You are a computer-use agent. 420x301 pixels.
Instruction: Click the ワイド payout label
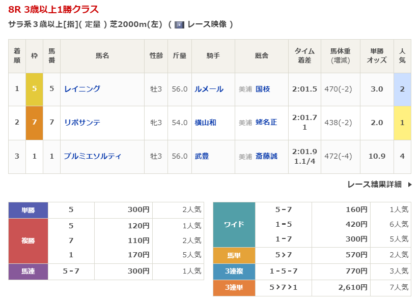tap(234, 224)
